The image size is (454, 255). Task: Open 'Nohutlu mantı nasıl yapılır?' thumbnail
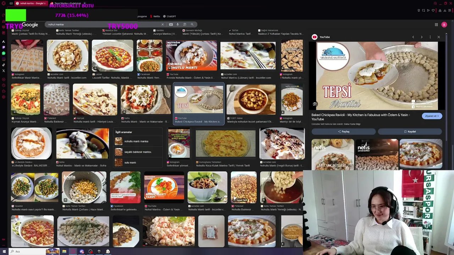34,188
